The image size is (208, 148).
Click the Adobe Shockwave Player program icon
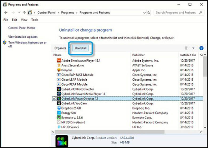[x=59, y=60]
